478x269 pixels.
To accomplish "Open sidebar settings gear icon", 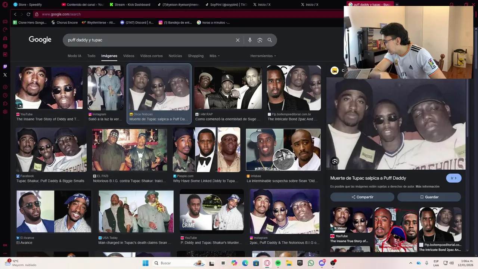I will click(x=5, y=112).
